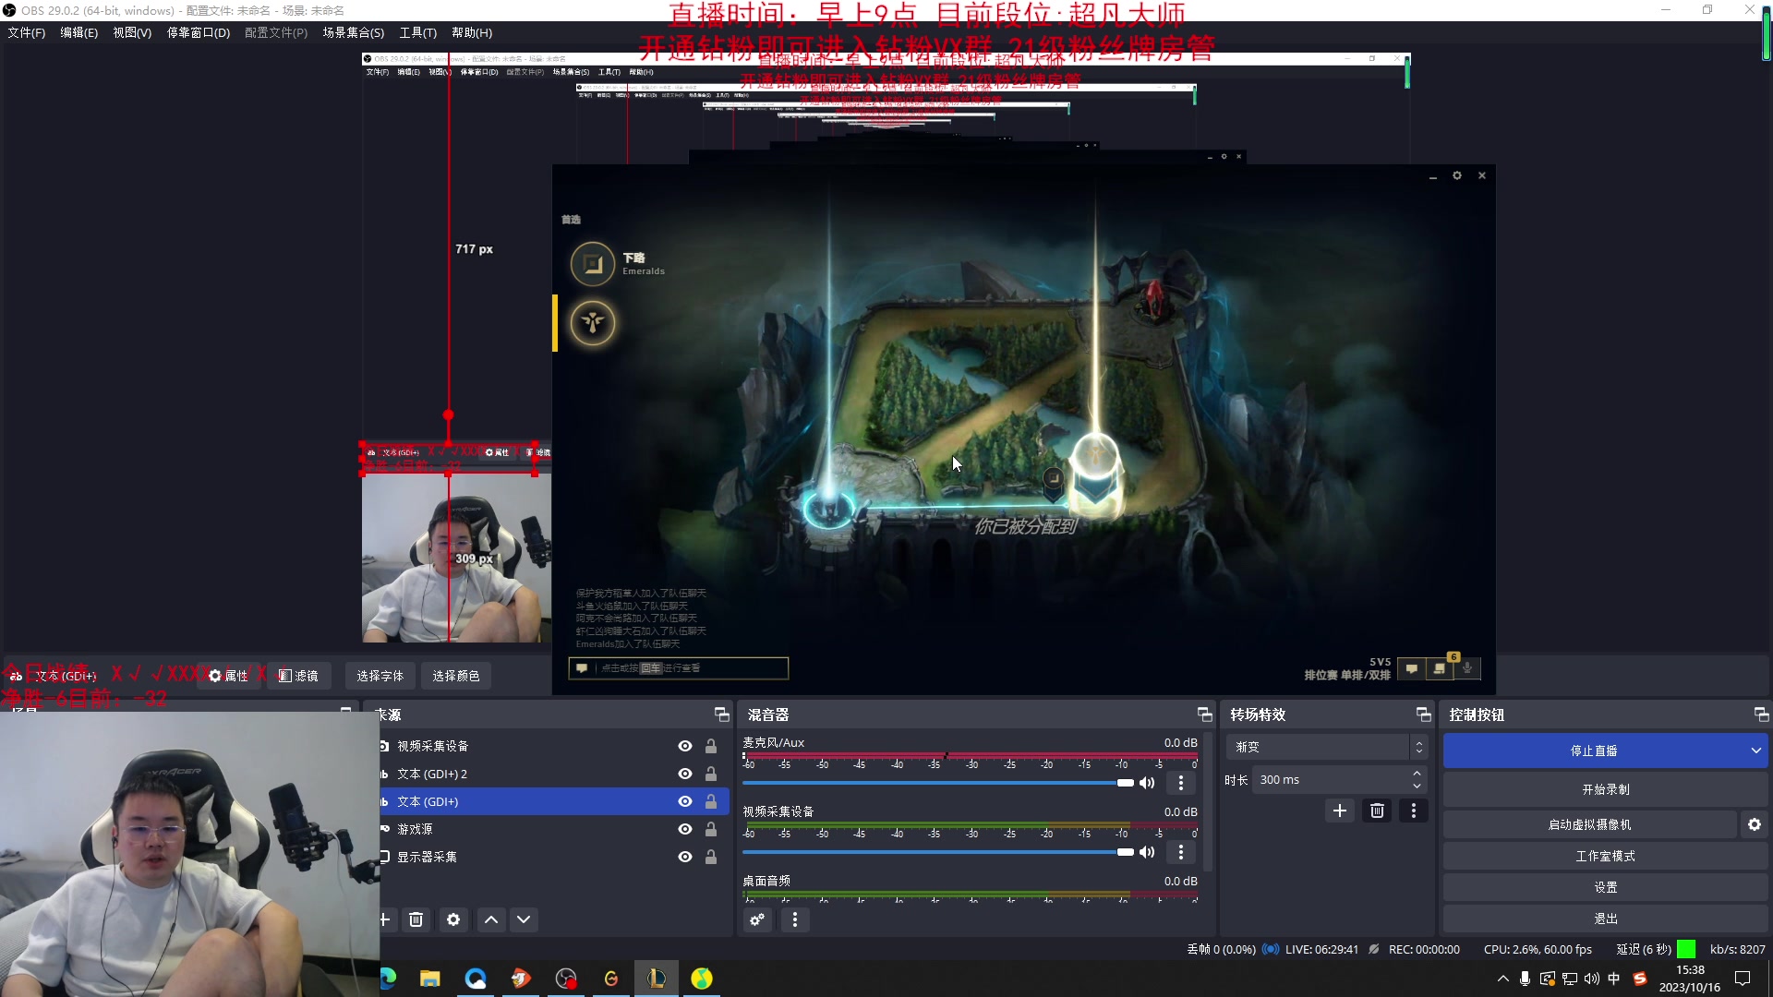Click 选择颜色 color button
The image size is (1773, 997).
pyautogui.click(x=456, y=676)
